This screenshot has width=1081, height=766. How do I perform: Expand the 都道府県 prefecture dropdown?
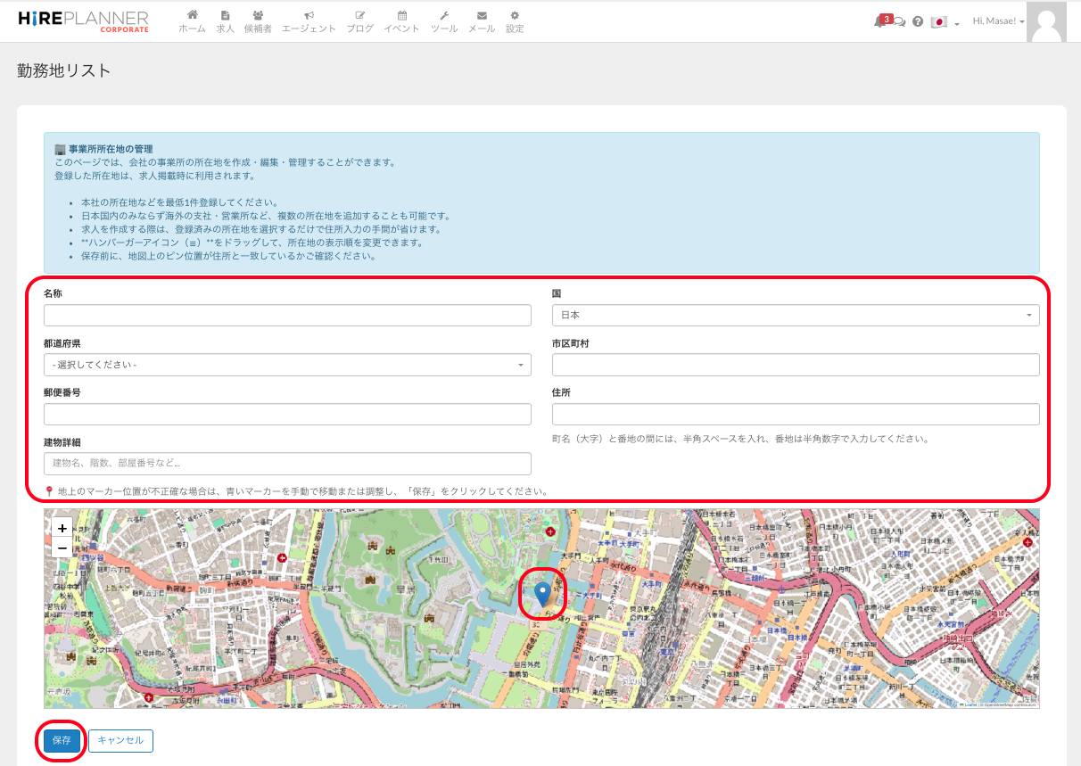coord(287,365)
